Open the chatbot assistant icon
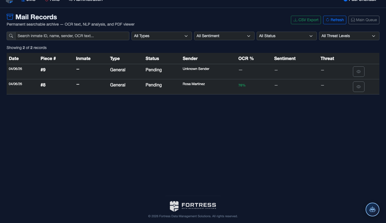The image size is (386, 223). click(x=372, y=210)
